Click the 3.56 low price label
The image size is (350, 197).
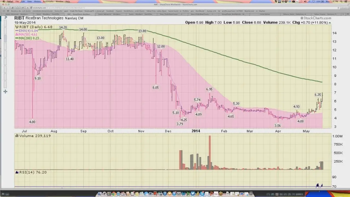point(277,126)
